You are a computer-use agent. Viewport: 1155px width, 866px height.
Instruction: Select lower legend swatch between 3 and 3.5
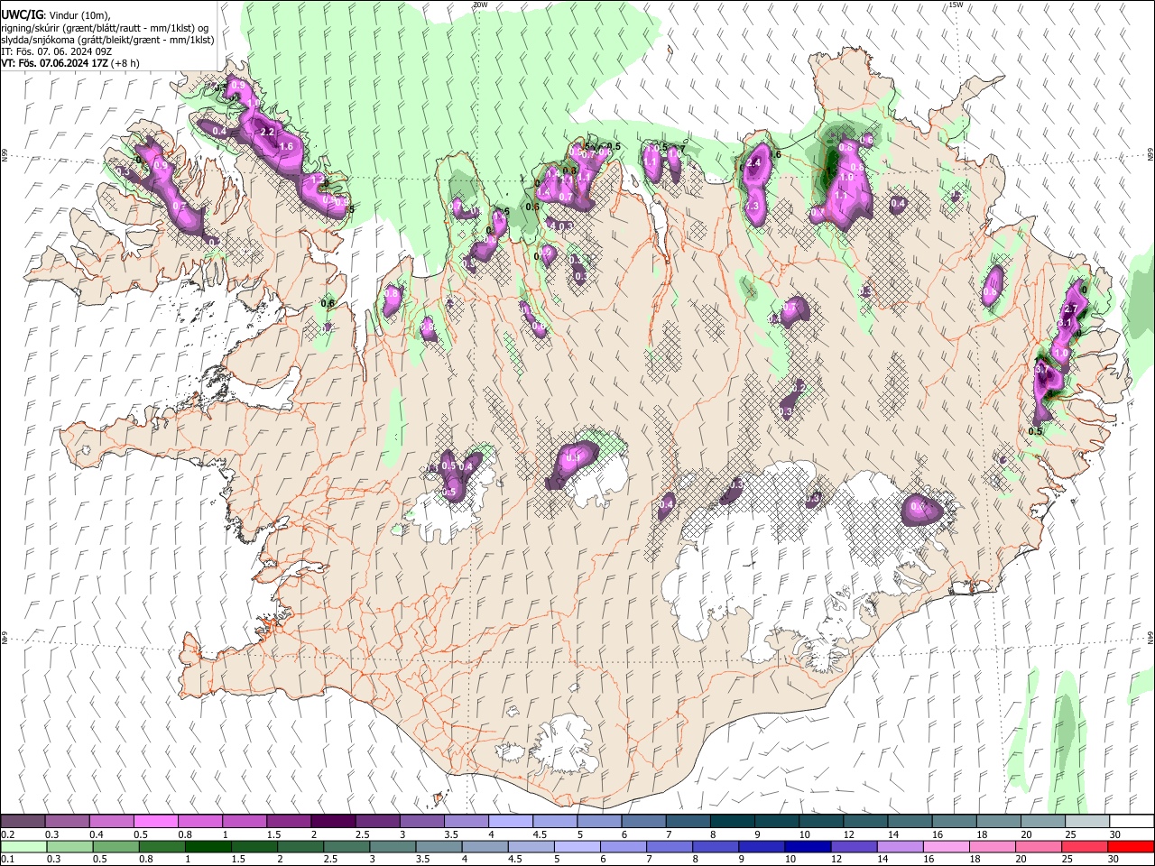pyautogui.click(x=393, y=846)
